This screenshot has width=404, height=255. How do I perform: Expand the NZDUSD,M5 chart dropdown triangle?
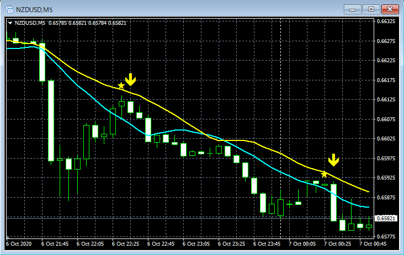point(10,23)
